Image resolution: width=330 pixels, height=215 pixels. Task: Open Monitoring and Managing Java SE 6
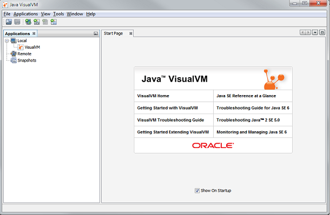click(252, 132)
